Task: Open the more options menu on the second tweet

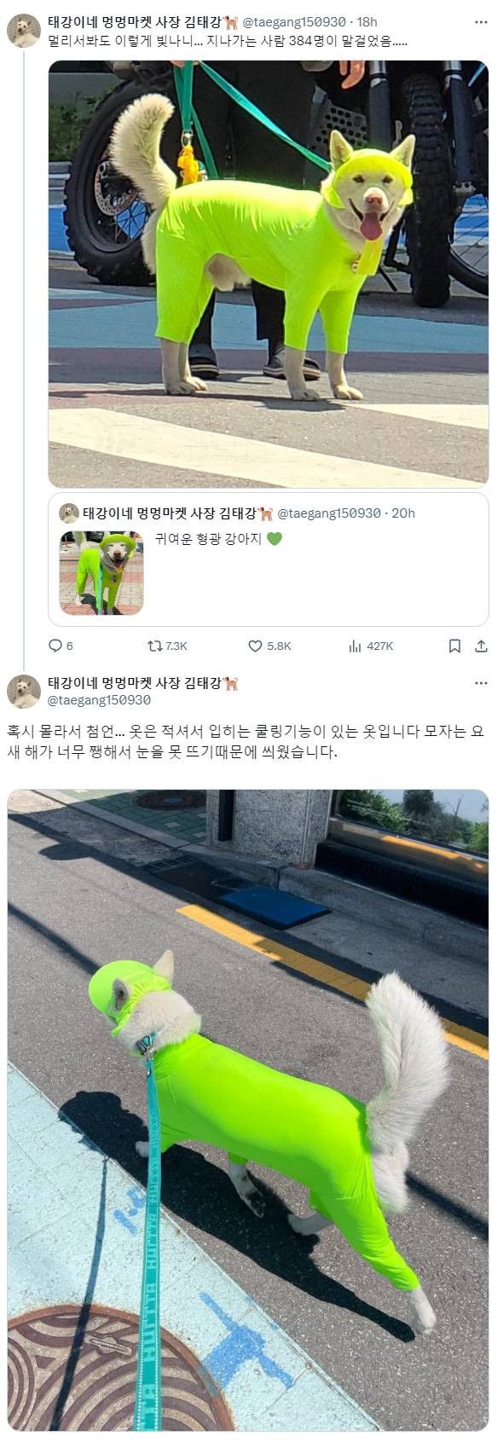Action: point(481,683)
